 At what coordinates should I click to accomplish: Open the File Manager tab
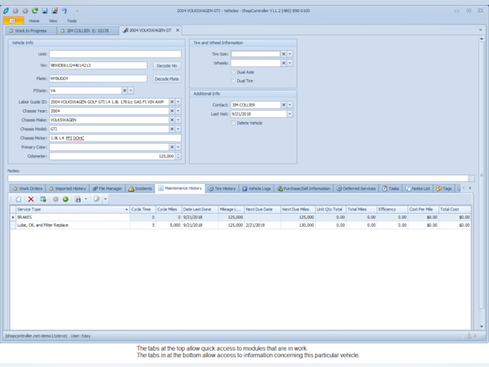click(x=108, y=188)
